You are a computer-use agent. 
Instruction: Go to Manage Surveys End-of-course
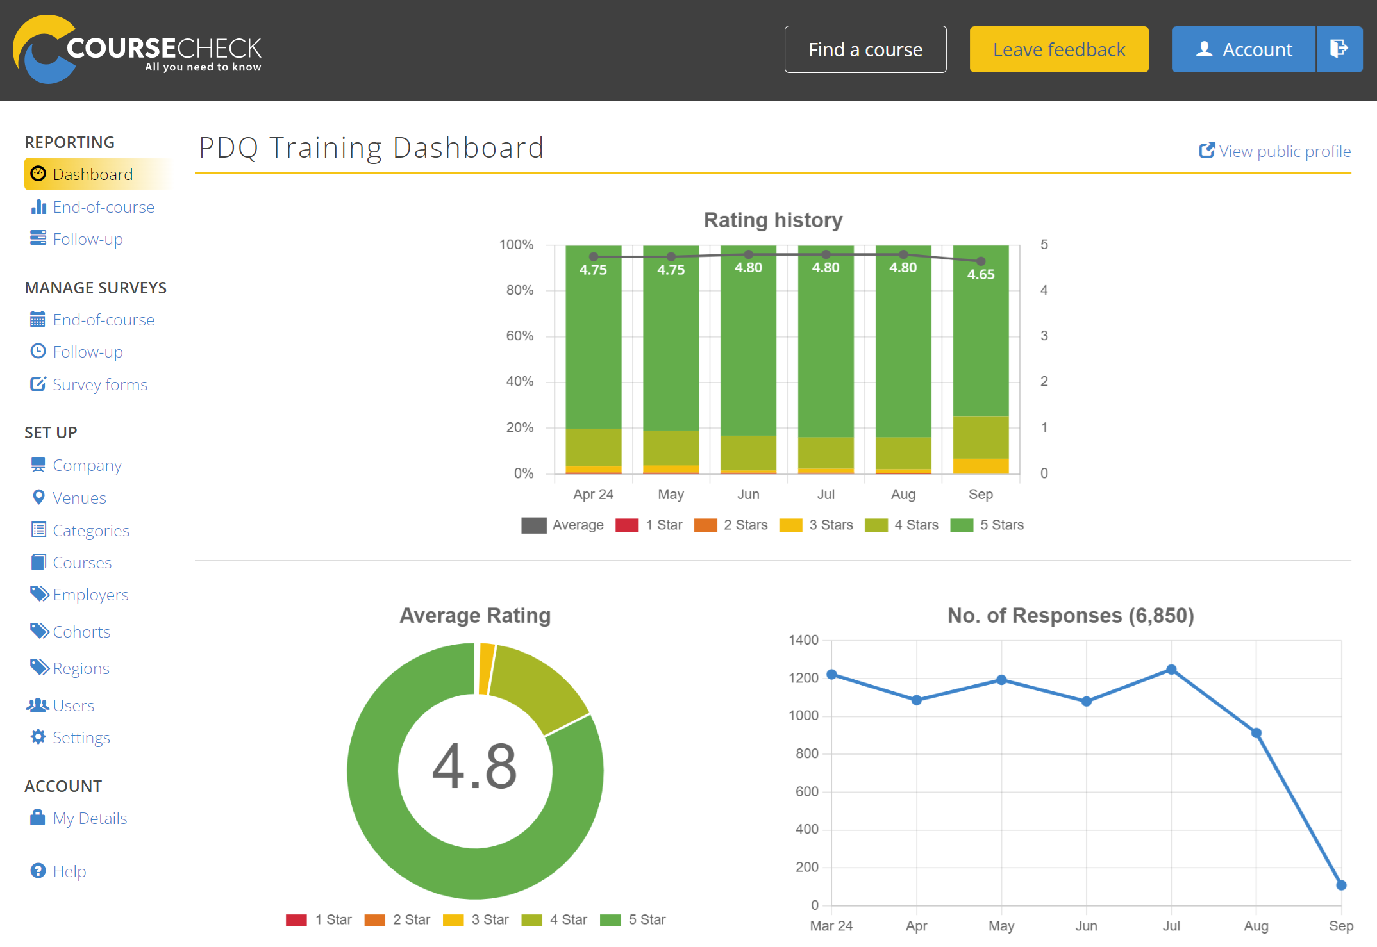point(104,320)
